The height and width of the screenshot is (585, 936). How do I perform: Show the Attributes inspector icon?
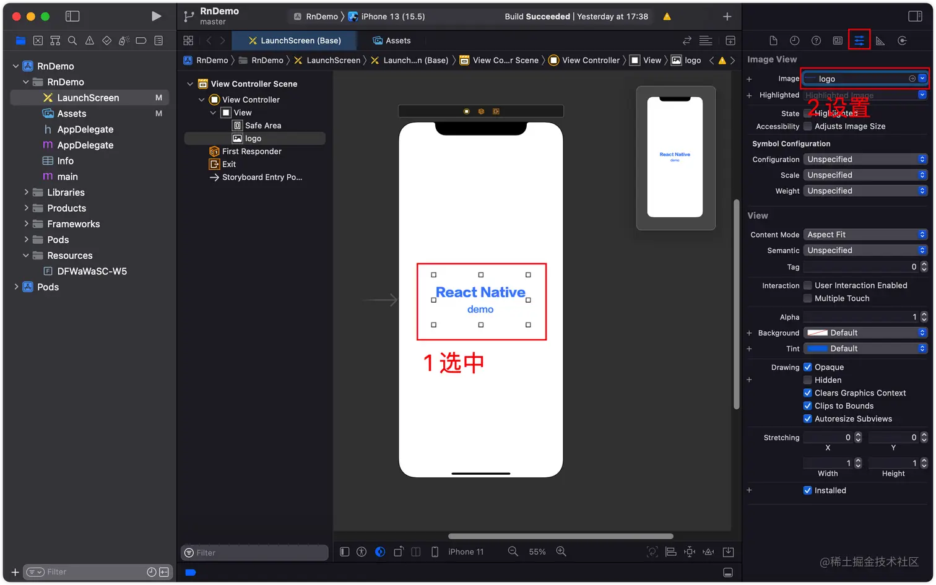[x=859, y=41]
